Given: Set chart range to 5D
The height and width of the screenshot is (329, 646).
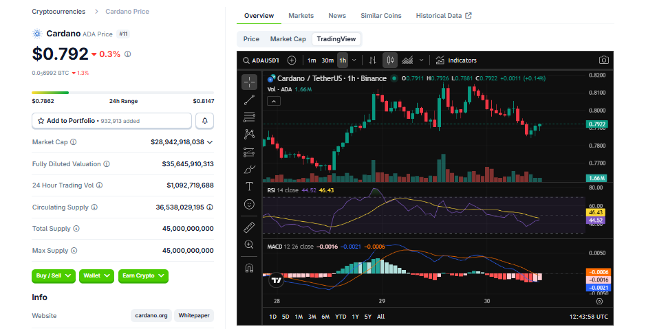Looking at the screenshot, I should pyautogui.click(x=286, y=317).
